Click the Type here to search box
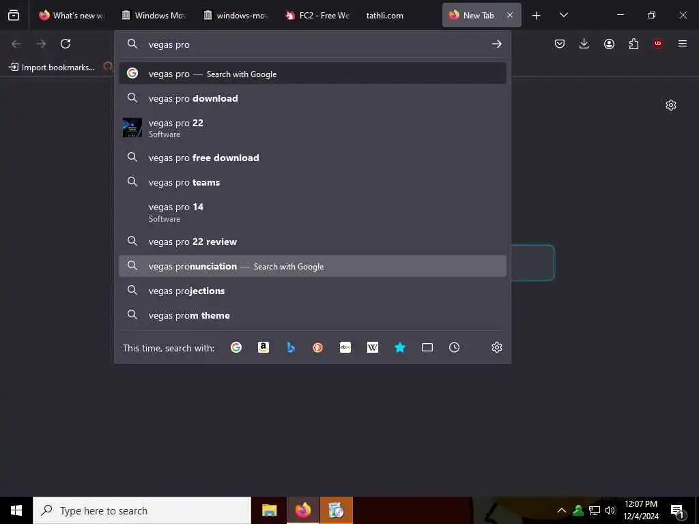Screen dimensions: 699x524 142,510
